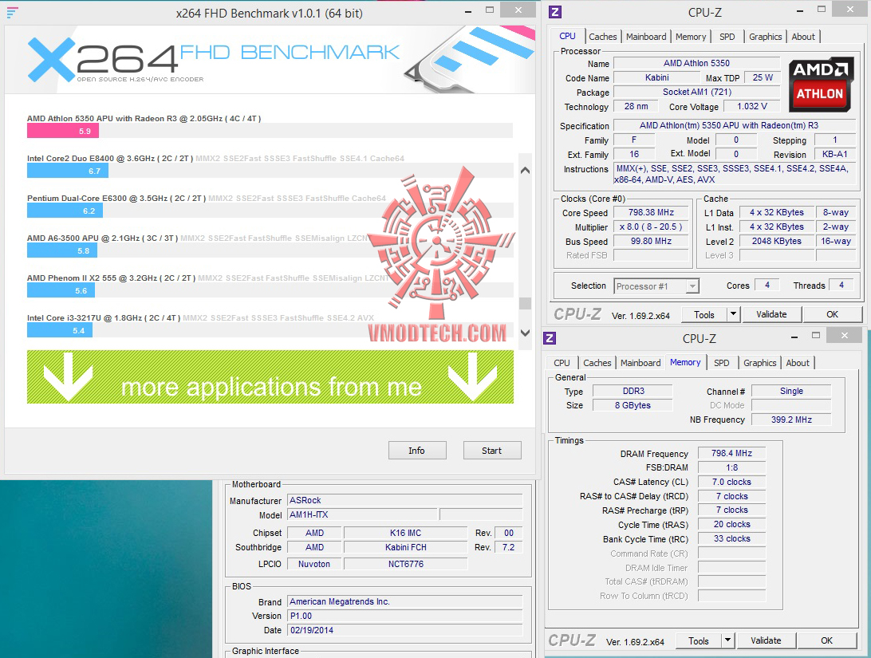The height and width of the screenshot is (658, 871).
Task: Click the Level 2 cache 2048 KBytes value
Action: pos(777,241)
